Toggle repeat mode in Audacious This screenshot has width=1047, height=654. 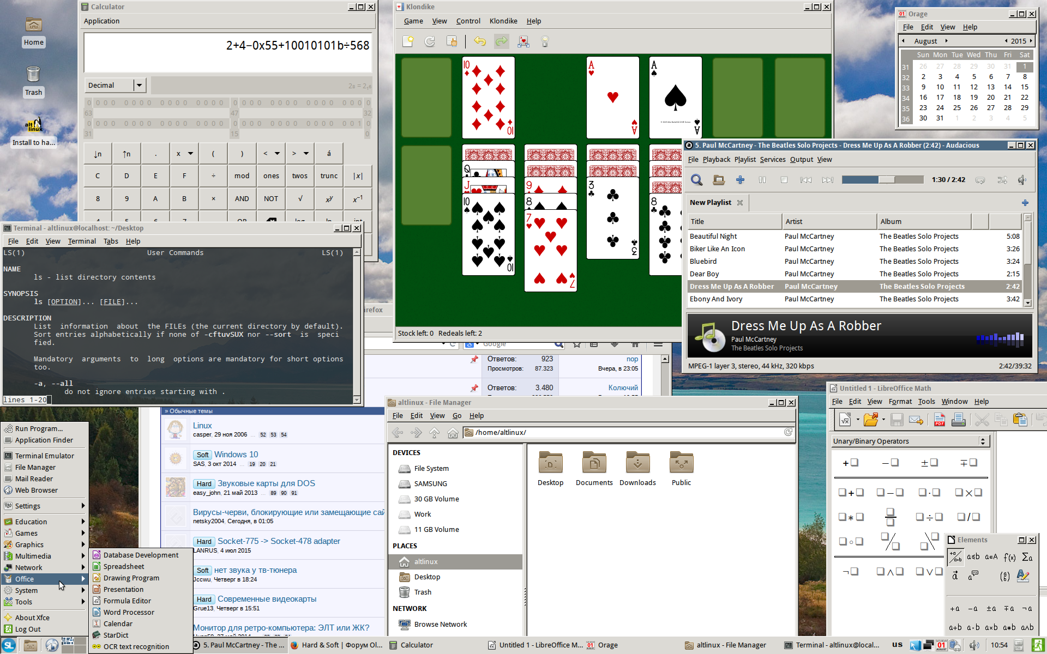(x=981, y=180)
